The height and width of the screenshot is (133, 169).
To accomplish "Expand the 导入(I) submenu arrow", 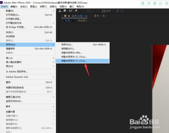I will click(x=53, y=58).
